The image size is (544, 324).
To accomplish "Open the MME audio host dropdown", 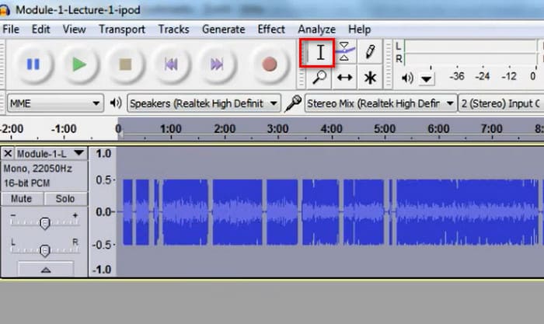I will pos(55,103).
